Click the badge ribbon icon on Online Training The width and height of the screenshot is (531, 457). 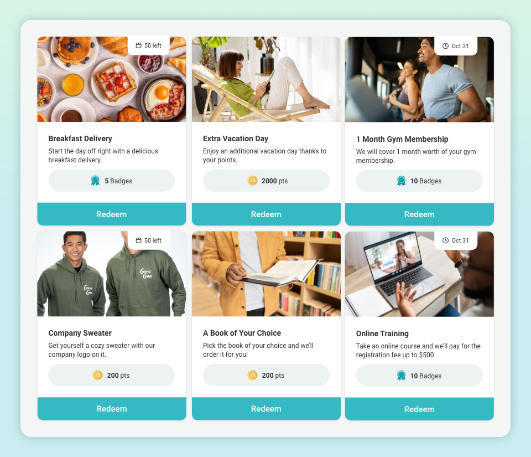[402, 376]
